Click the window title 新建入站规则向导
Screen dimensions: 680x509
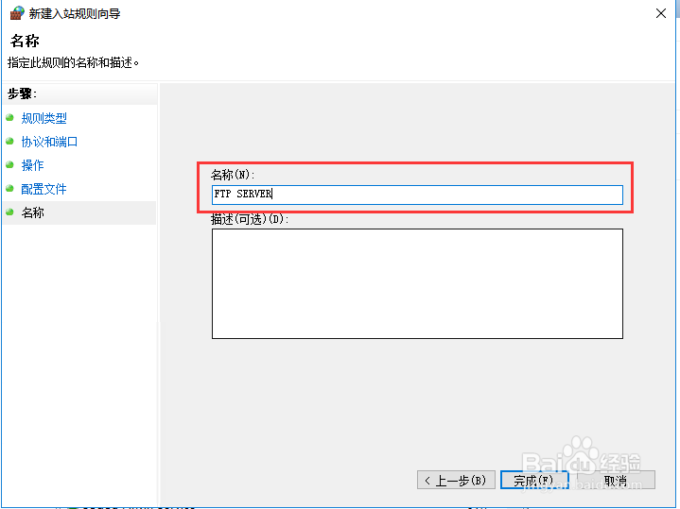[x=75, y=13]
